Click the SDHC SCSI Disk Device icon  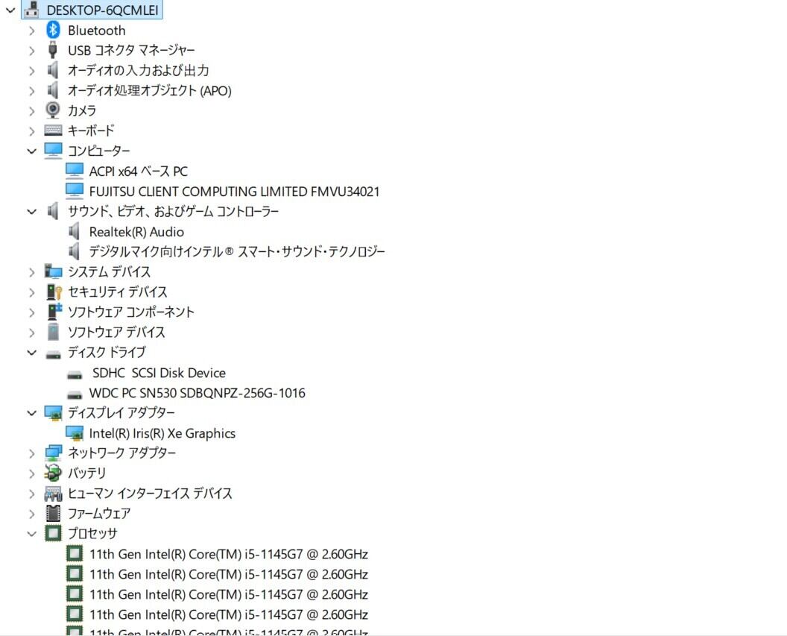75,375
